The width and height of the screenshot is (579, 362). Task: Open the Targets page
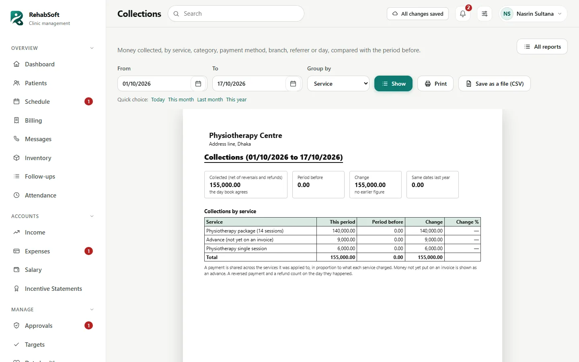click(x=53, y=344)
